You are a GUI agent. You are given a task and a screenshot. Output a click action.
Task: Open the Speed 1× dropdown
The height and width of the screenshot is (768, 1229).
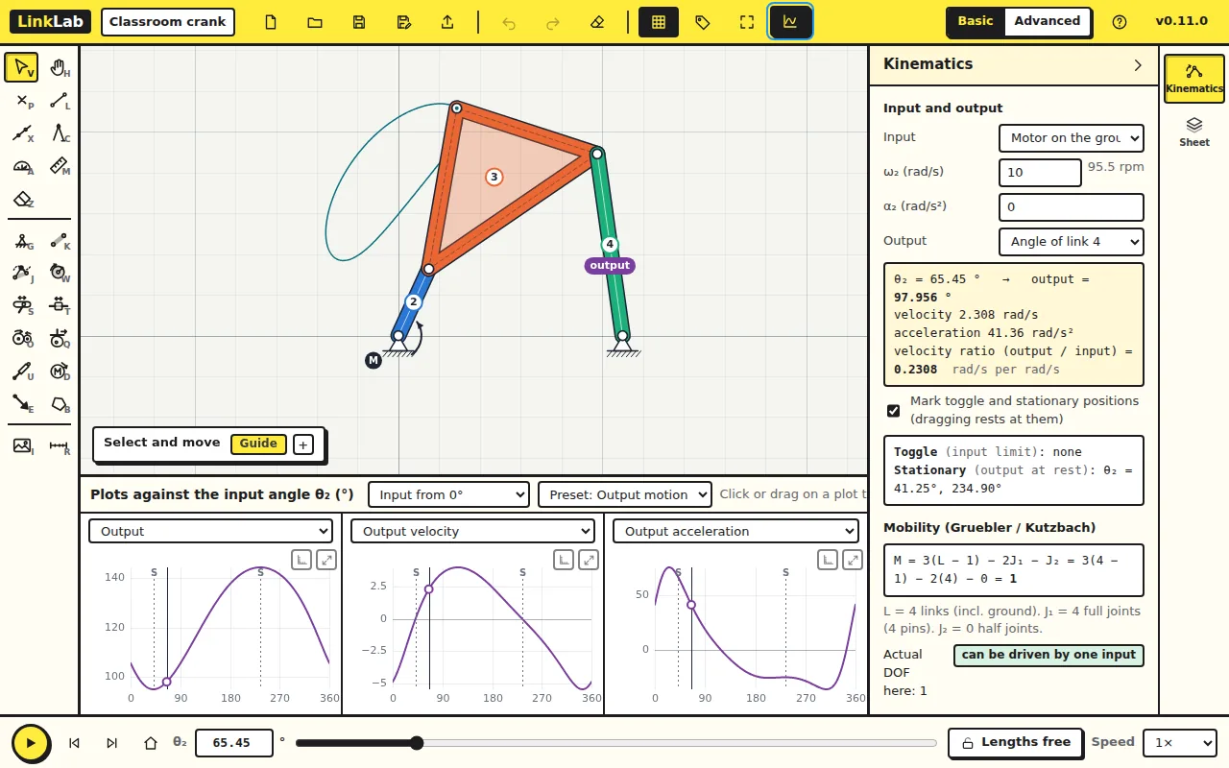coord(1180,743)
